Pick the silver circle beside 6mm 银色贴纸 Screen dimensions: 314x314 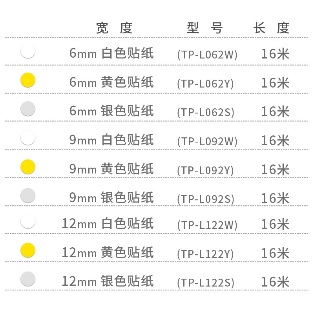[28, 109]
